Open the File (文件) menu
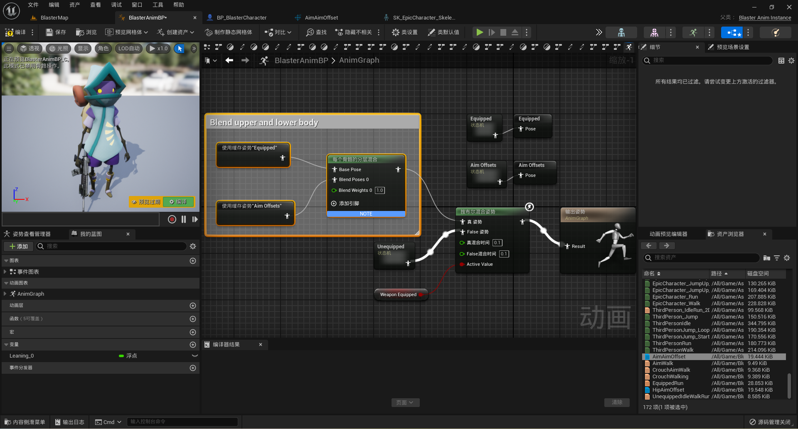Screen dimensions: 798x429 [33, 5]
